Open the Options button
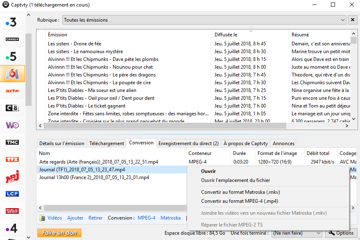This screenshot has width=360, height=240. 341,233
